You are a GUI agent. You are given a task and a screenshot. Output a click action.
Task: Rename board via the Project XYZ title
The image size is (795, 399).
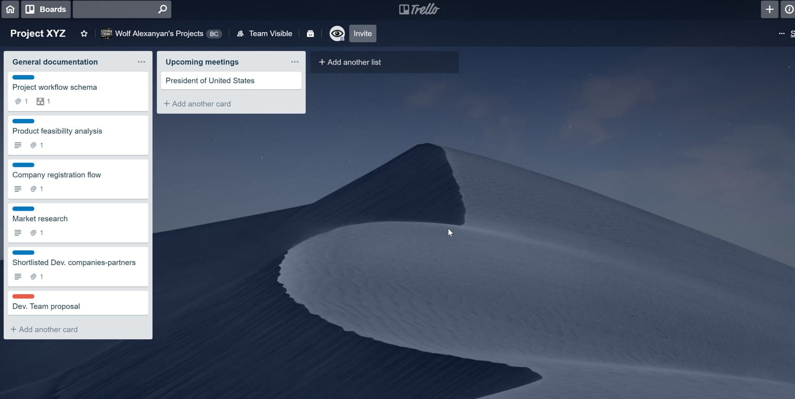click(38, 33)
